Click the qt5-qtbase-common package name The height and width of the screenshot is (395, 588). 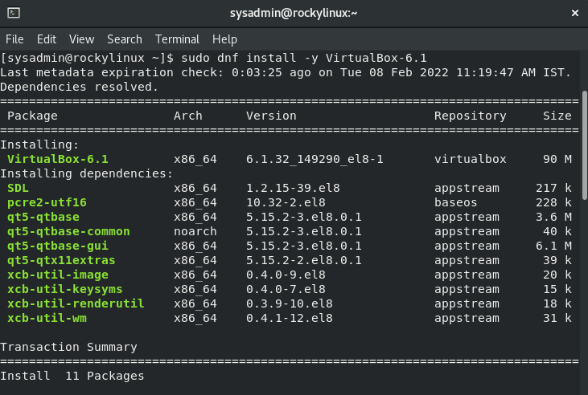point(68,231)
